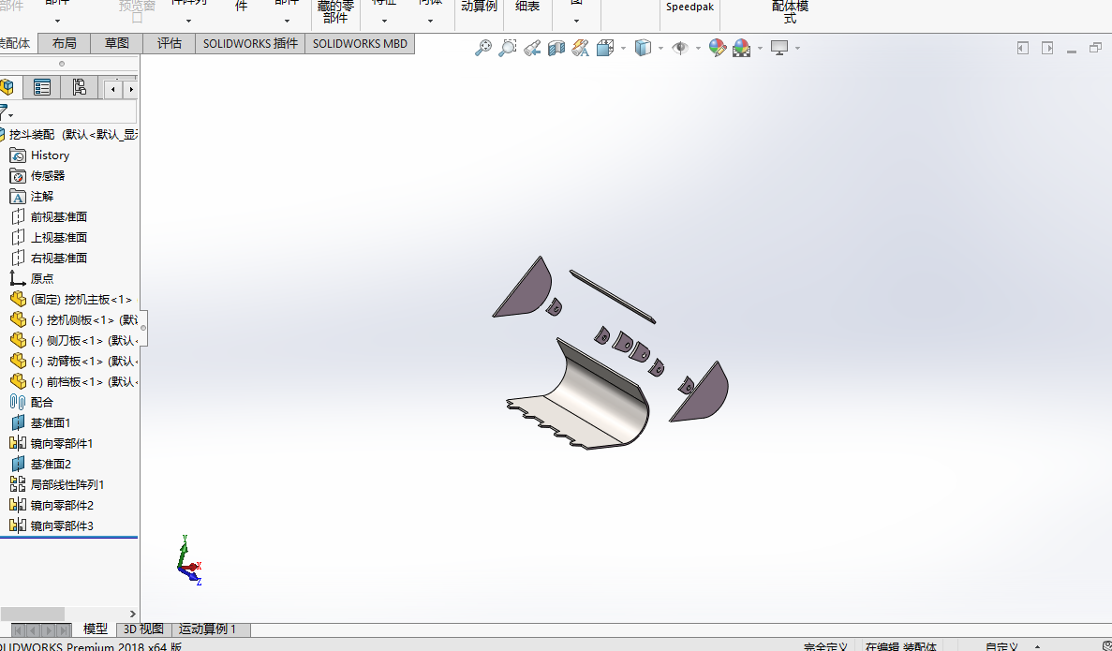Switch to 评估 tab
This screenshot has width=1112, height=651.
click(169, 43)
